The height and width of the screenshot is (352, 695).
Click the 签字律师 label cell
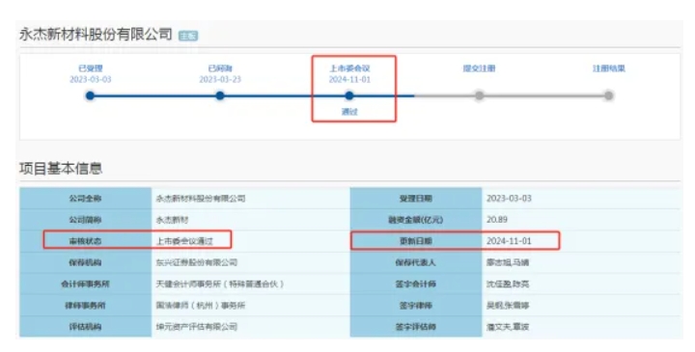(x=416, y=305)
